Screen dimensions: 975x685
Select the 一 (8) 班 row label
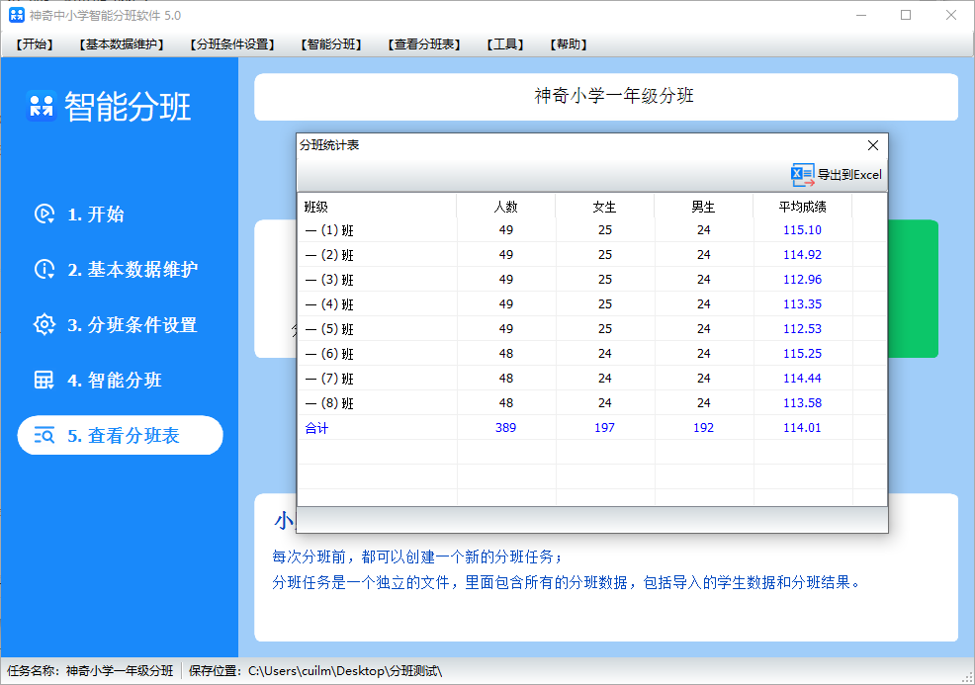point(329,403)
